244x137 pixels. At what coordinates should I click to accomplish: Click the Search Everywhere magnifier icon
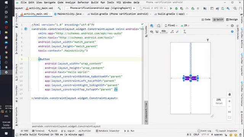point(235,8)
